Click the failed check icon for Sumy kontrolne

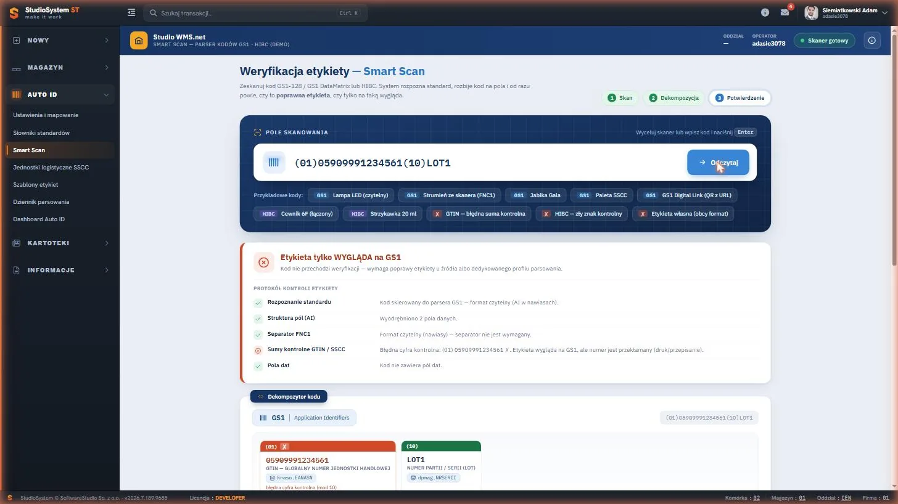click(258, 351)
